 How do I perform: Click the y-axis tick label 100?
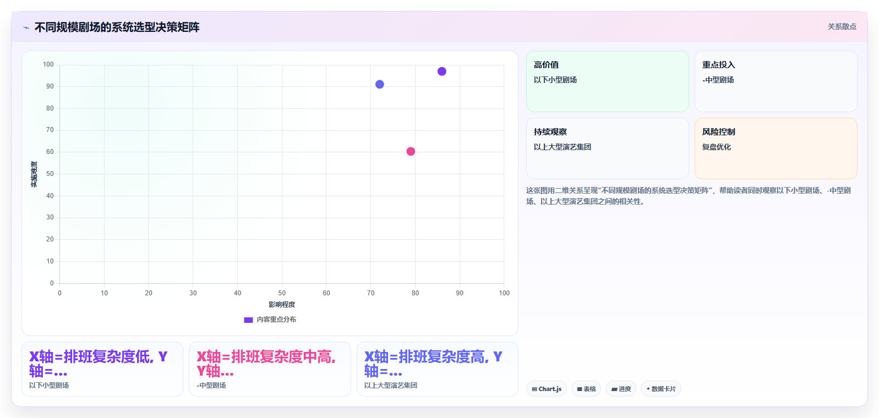coord(48,64)
